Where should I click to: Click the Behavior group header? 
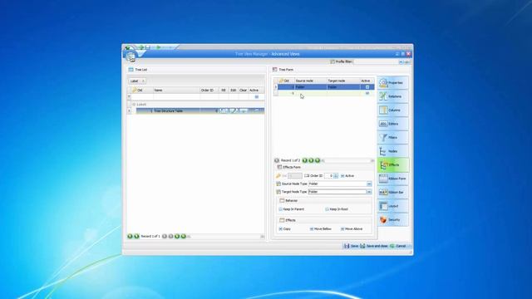[x=325, y=201]
